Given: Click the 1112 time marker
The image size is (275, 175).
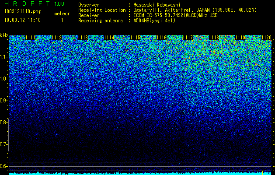Looking at the screenshot, I should pyautogui.click(x=57, y=38).
